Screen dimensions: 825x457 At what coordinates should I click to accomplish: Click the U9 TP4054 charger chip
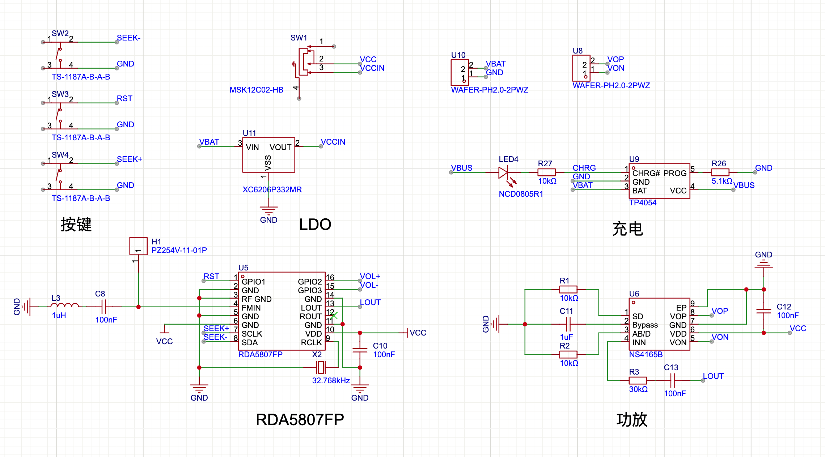click(660, 181)
